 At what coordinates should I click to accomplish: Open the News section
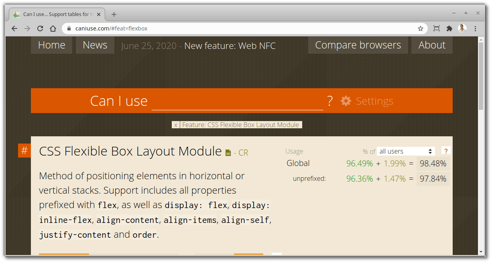pos(95,45)
